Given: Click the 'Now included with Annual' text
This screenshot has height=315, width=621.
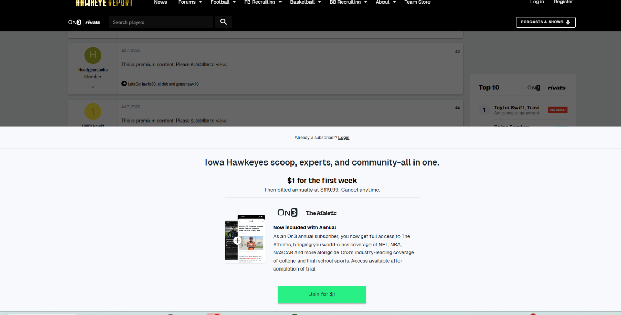Looking at the screenshot, I should [x=304, y=227].
